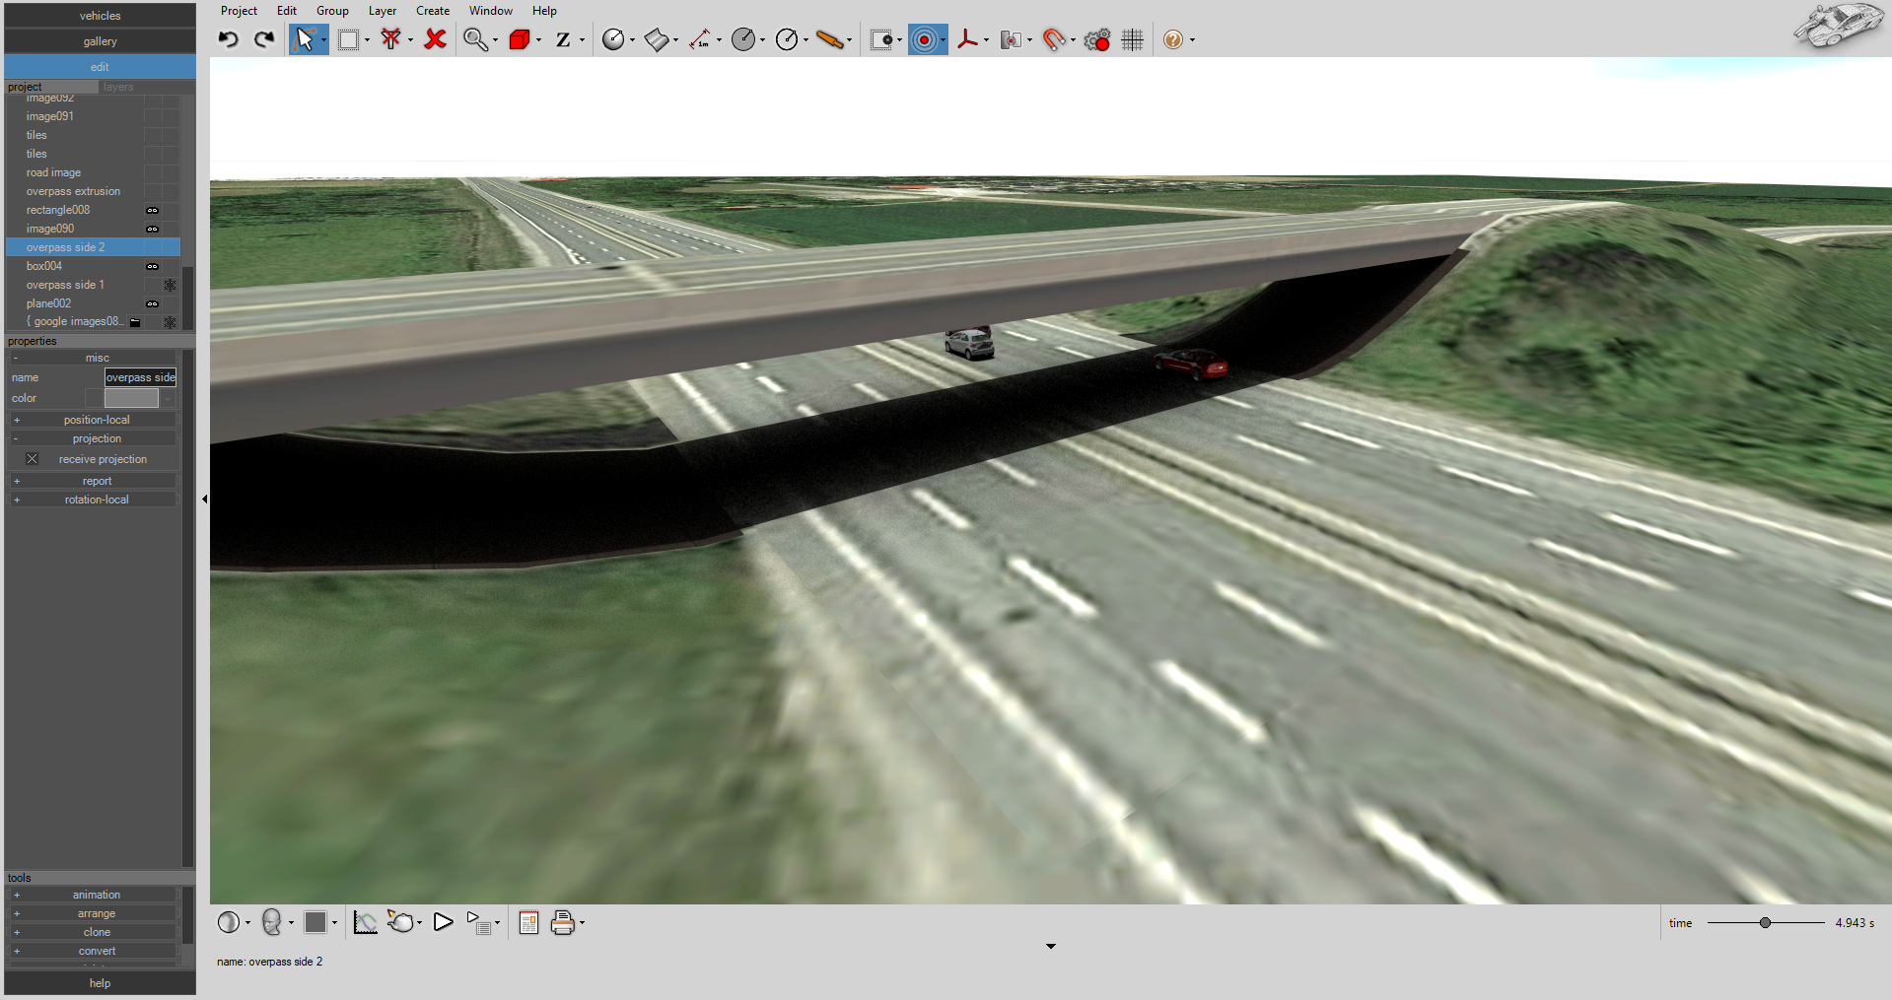The width and height of the screenshot is (1892, 1000).
Task: Open the help button at panel bottom
Action: (x=99, y=982)
